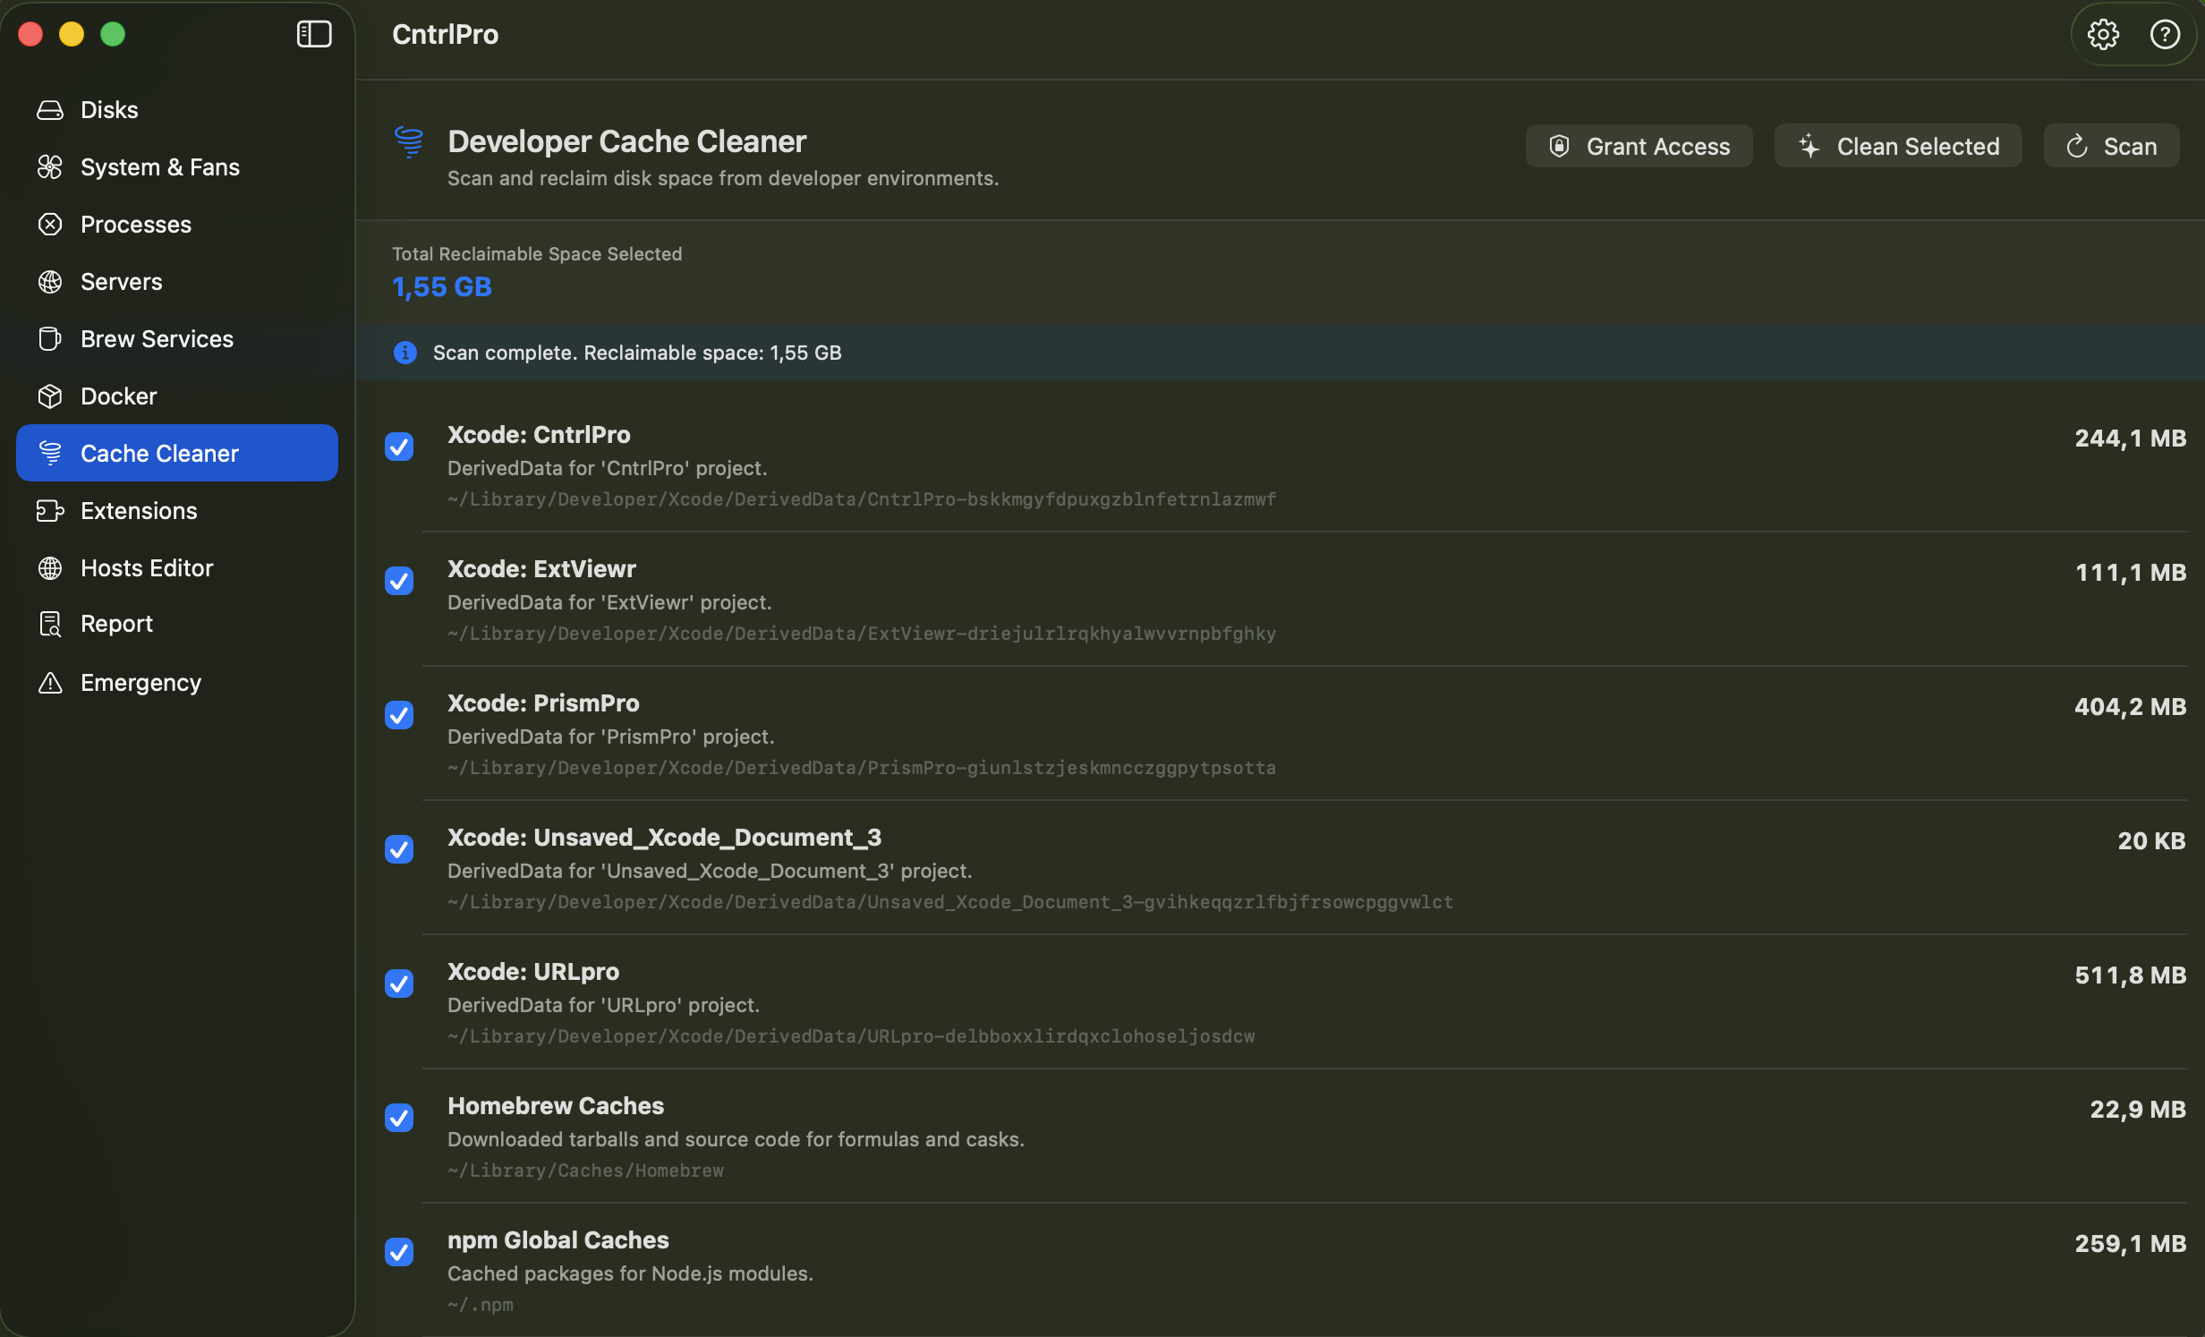Navigate to Docker section

coord(177,396)
